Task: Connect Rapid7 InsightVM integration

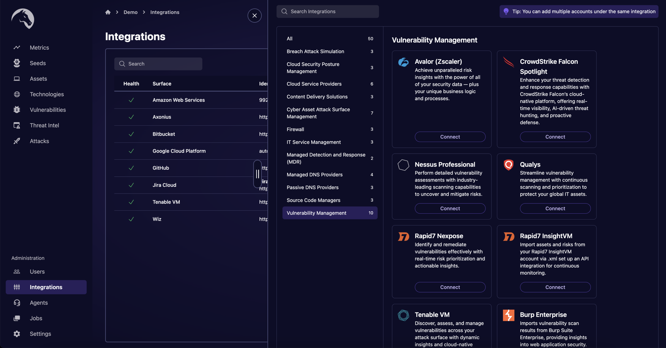Action: (x=555, y=287)
